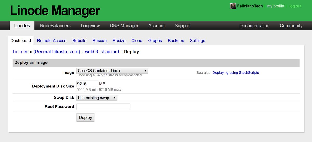The height and width of the screenshot is (142, 312).
Task: Expand the Image dropdown showing CoreOS Container Linux
Action: click(x=112, y=70)
